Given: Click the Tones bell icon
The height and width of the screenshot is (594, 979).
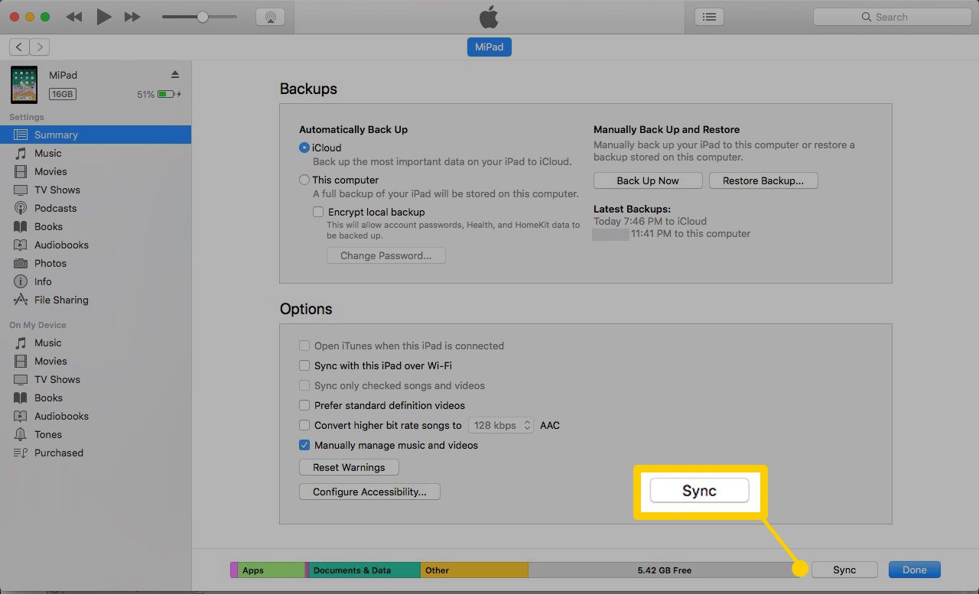Looking at the screenshot, I should coord(21,434).
